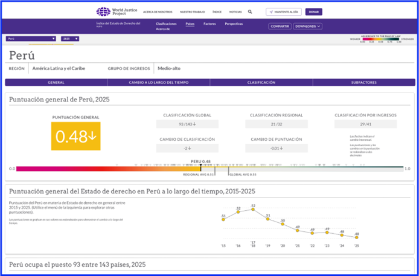419x276 pixels.
Task: Click the rule of law color legend
Action: tap(380, 40)
